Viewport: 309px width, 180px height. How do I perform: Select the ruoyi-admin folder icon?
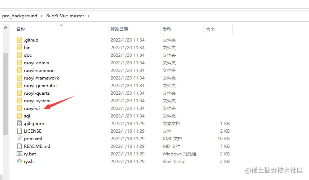20,63
